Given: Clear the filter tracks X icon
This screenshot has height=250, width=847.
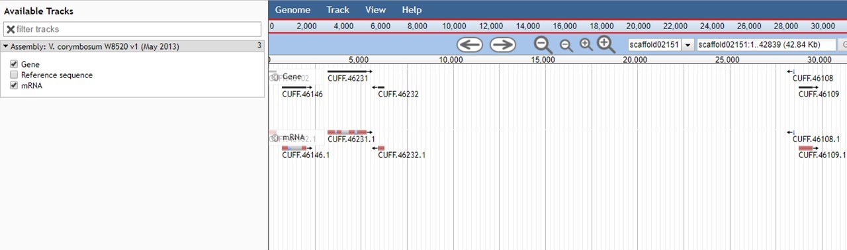Looking at the screenshot, I should [x=11, y=29].
